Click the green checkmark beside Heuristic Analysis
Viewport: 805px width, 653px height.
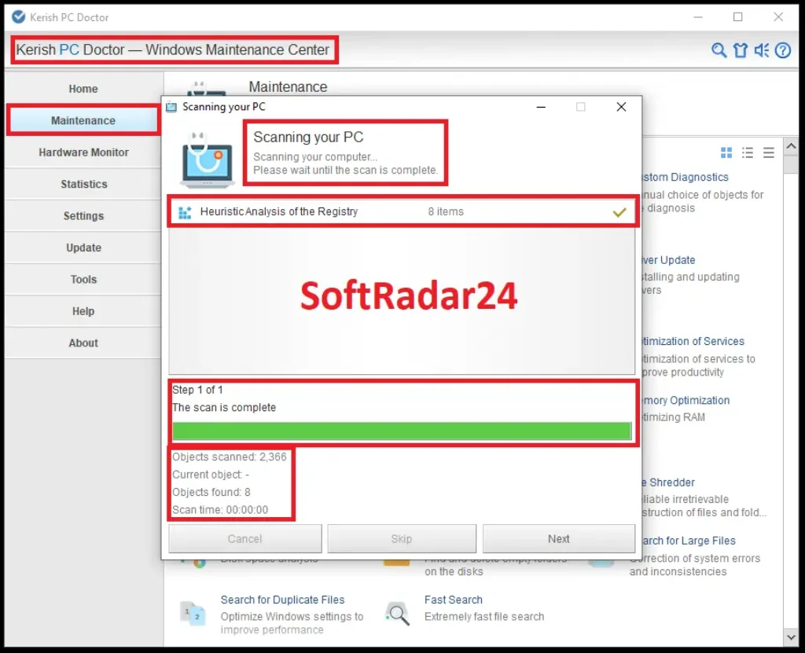[619, 211]
